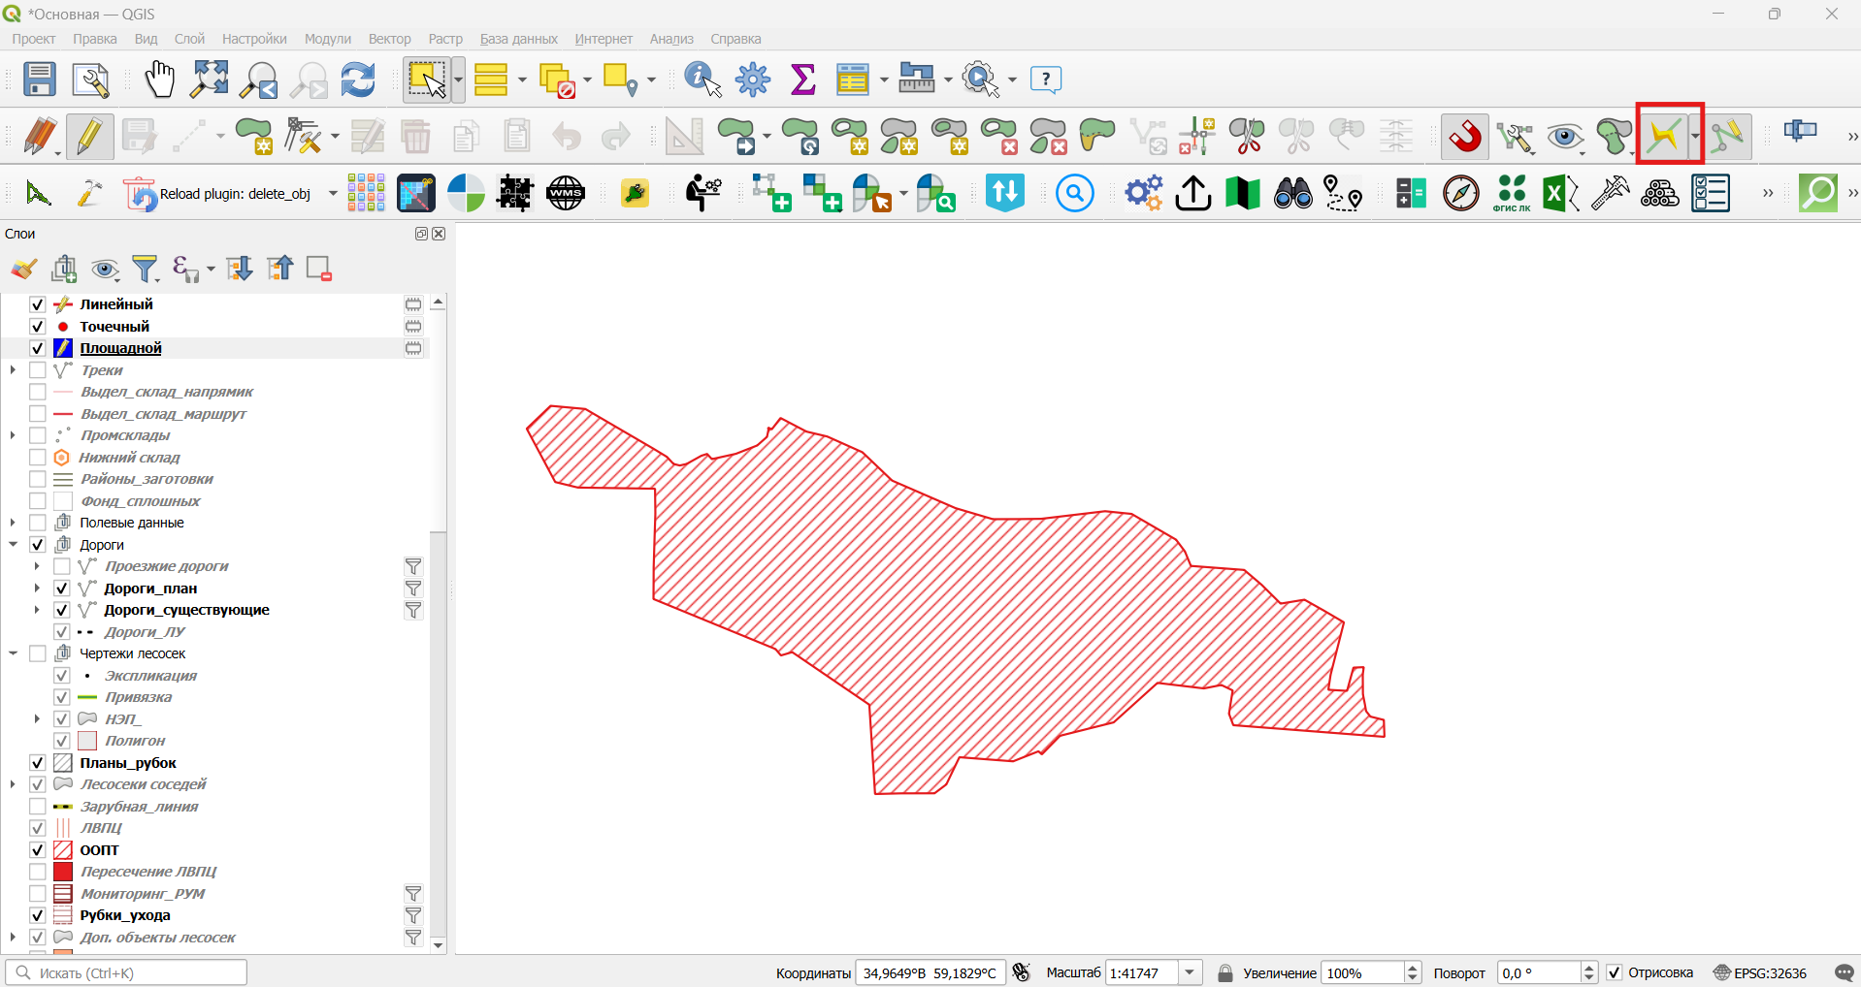Open the field calculator sigma icon

[802, 80]
